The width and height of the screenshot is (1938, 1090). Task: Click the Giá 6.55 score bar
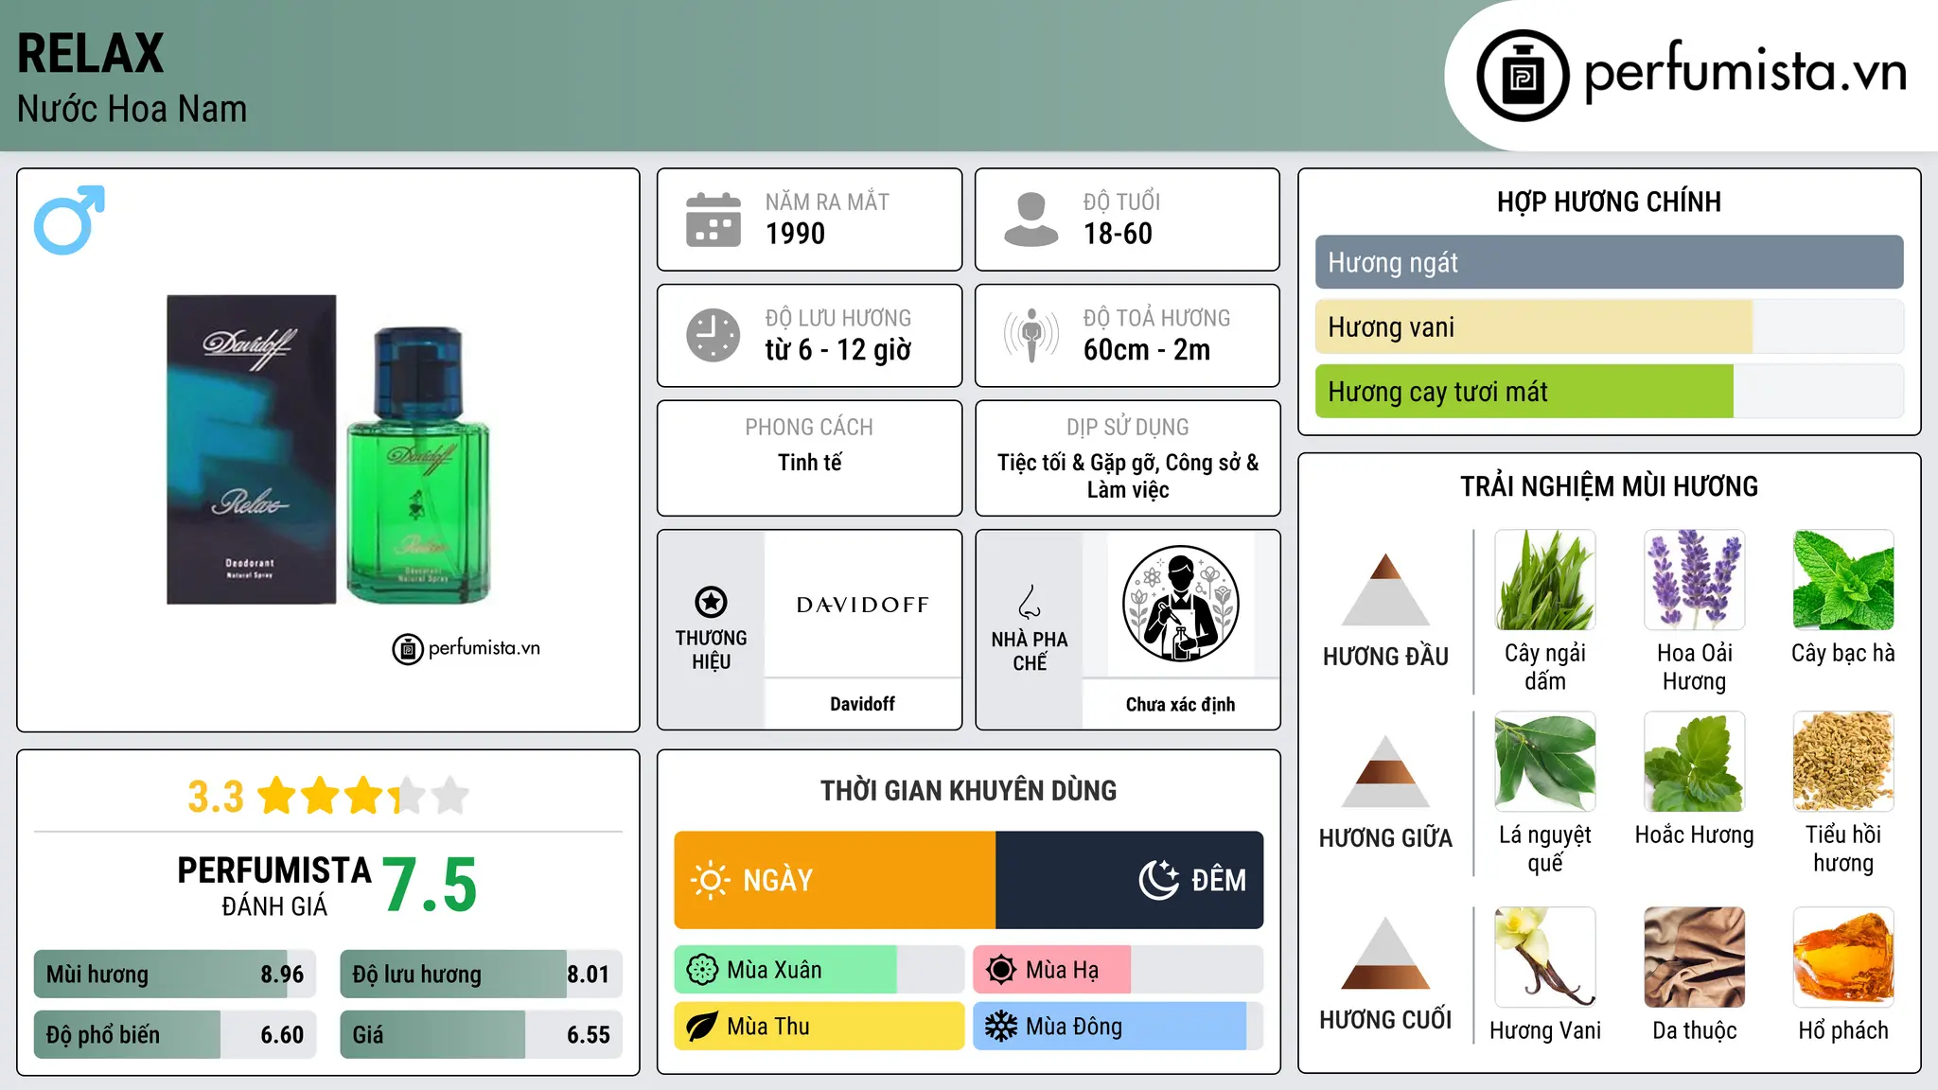tap(481, 1034)
